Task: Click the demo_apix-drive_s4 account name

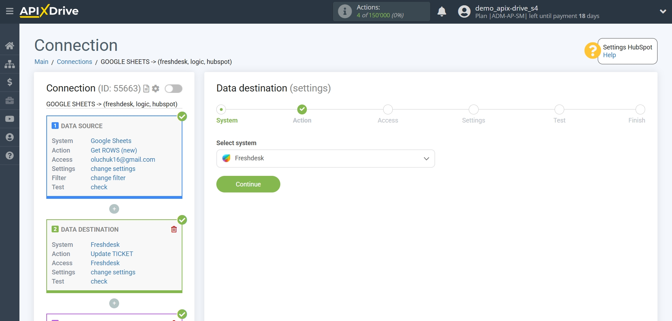Action: coord(506,8)
